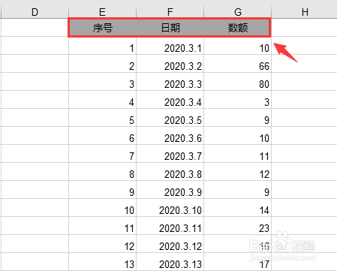Select the cell with date 2020.3.1
This screenshot has height=271, width=337.
click(x=170, y=46)
